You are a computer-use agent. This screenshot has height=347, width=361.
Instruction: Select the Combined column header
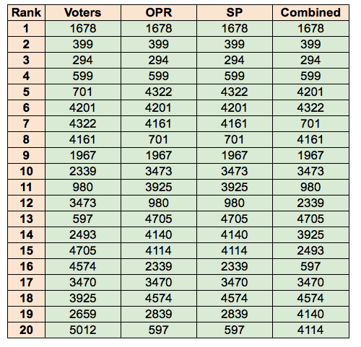coord(310,12)
